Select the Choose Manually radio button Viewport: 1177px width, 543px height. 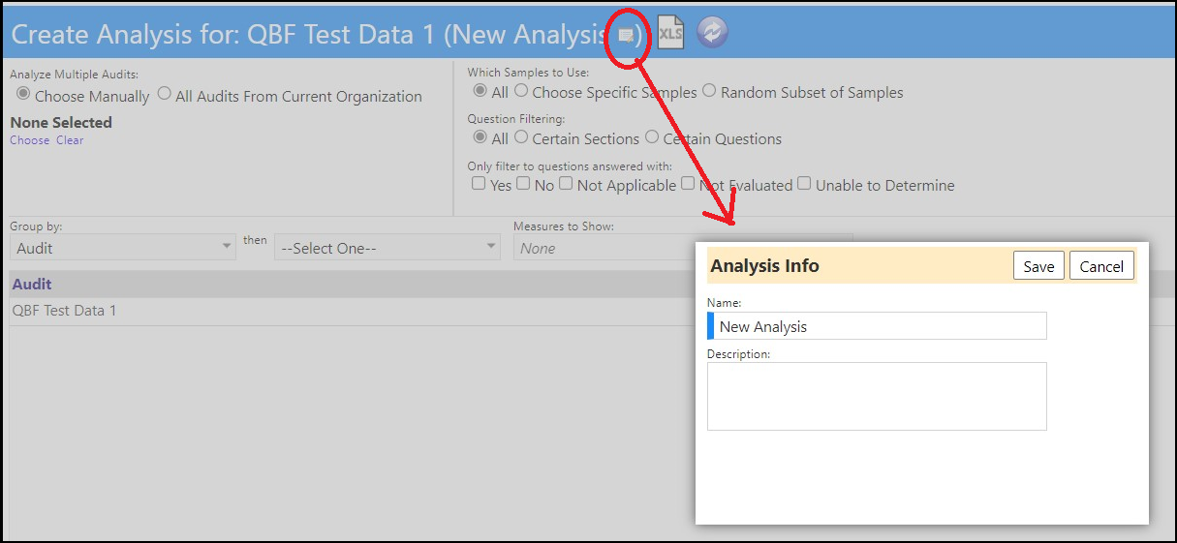pyautogui.click(x=23, y=94)
